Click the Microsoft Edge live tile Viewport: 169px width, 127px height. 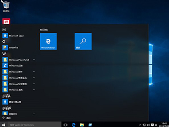(x=48, y=41)
